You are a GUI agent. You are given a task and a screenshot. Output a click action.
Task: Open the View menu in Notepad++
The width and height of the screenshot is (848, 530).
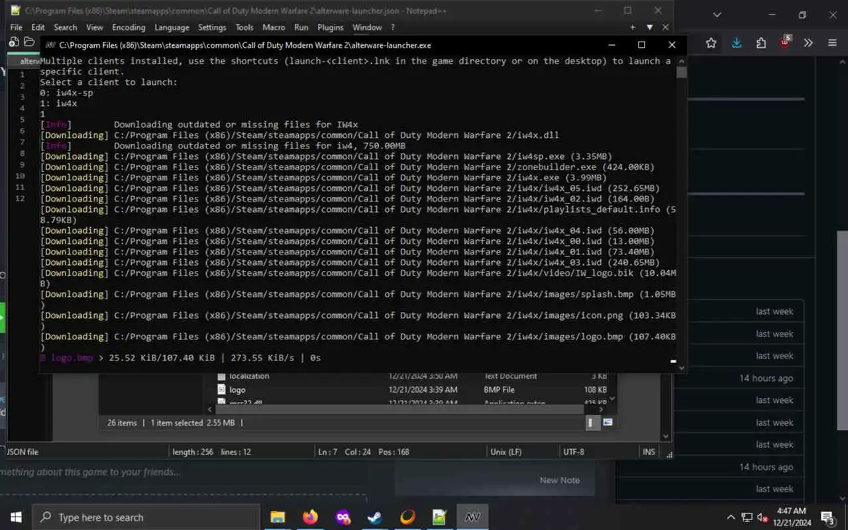click(x=95, y=27)
